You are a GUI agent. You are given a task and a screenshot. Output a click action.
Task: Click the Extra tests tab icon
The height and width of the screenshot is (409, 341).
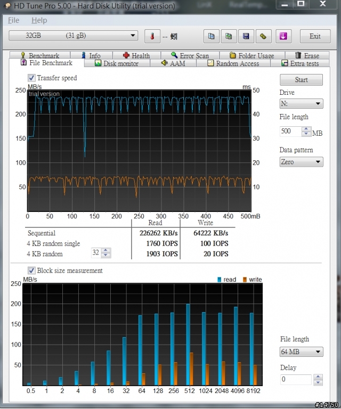click(x=285, y=63)
